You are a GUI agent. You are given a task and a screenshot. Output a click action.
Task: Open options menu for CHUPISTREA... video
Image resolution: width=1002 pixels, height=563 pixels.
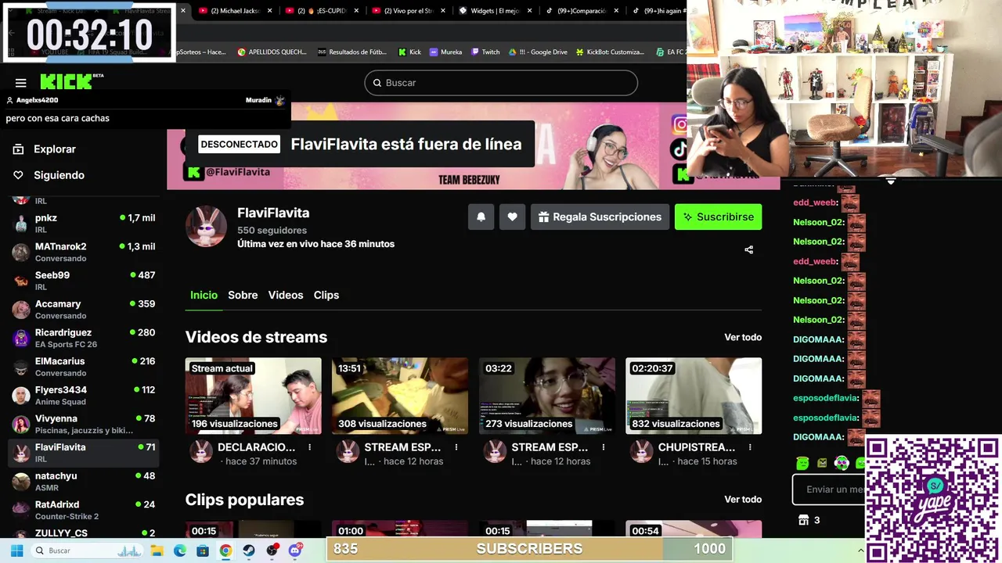tap(750, 447)
